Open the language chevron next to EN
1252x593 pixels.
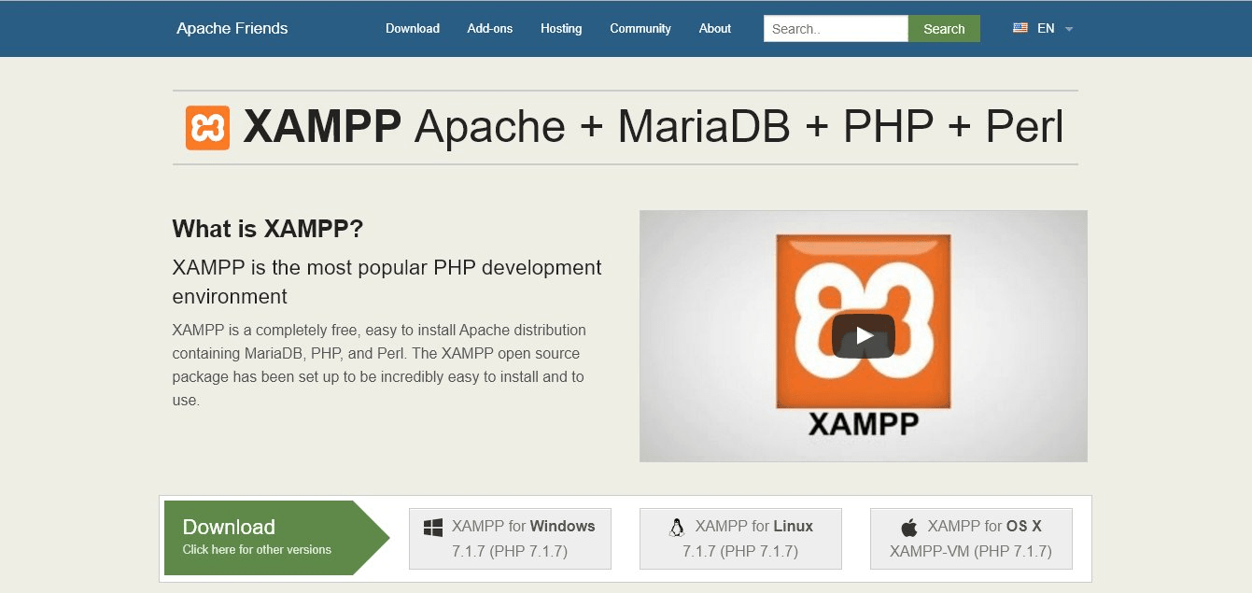coord(1068,30)
